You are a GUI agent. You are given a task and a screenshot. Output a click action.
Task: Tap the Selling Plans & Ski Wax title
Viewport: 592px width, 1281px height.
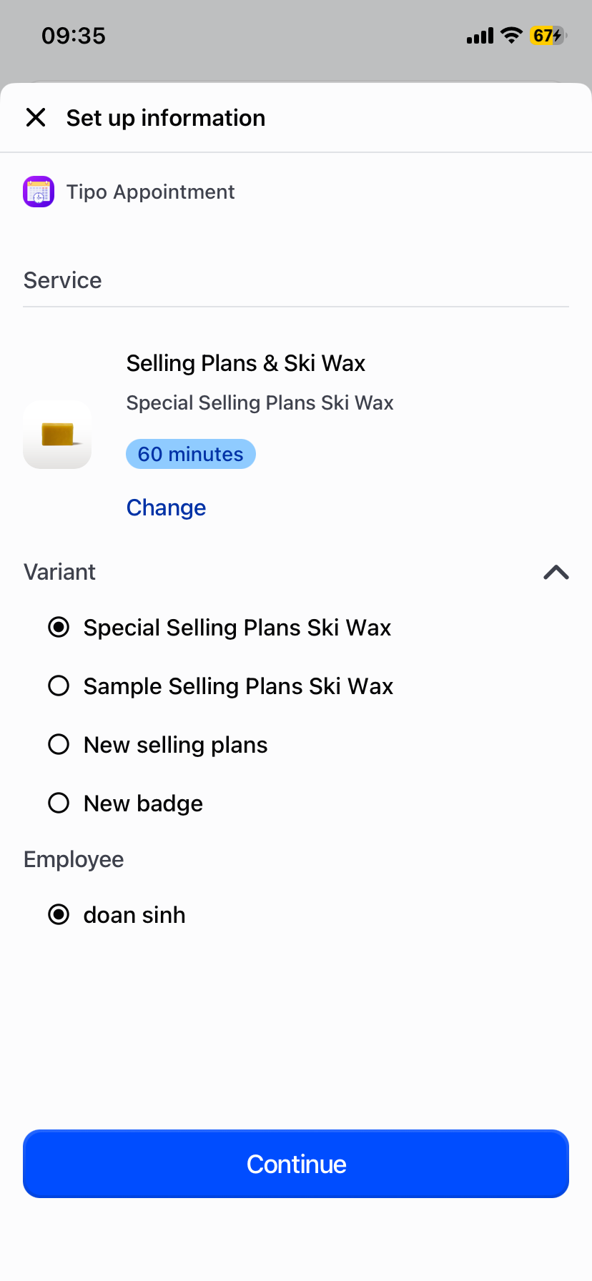(245, 363)
